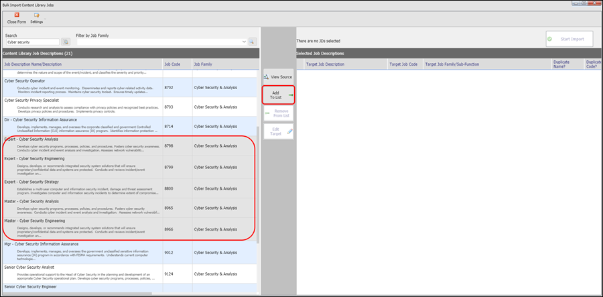Click job code 8798 cell
Viewport: 603px width, 297px height.
click(178, 145)
